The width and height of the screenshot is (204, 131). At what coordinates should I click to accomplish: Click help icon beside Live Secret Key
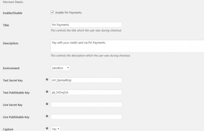pyautogui.click(x=47, y=104)
